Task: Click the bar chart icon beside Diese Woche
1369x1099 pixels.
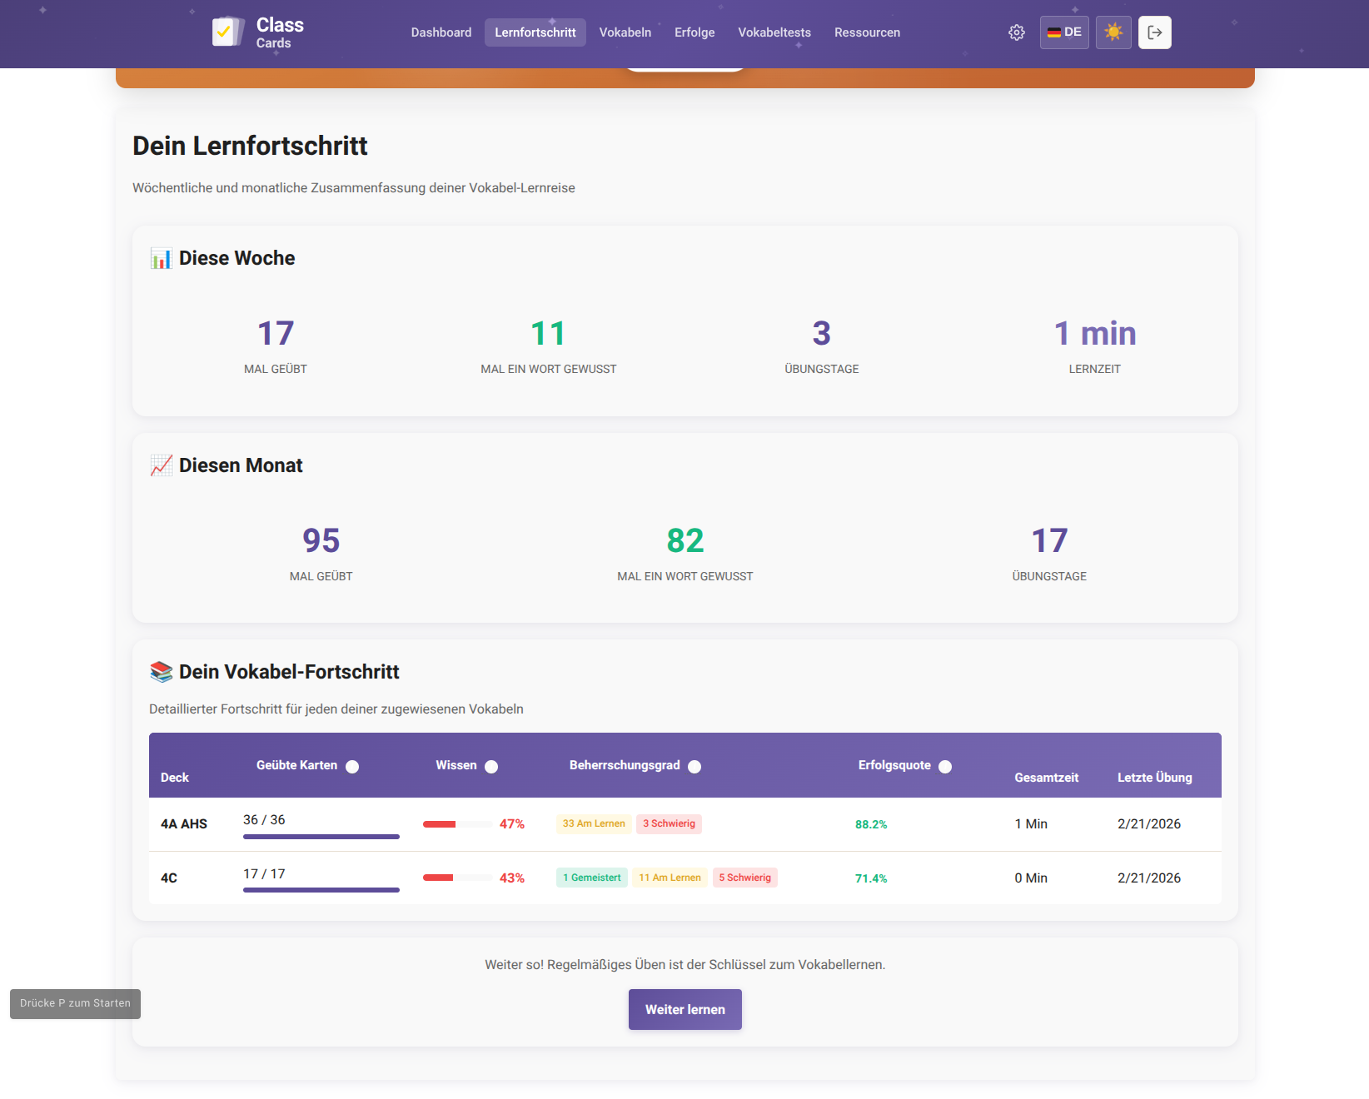Action: (x=161, y=258)
